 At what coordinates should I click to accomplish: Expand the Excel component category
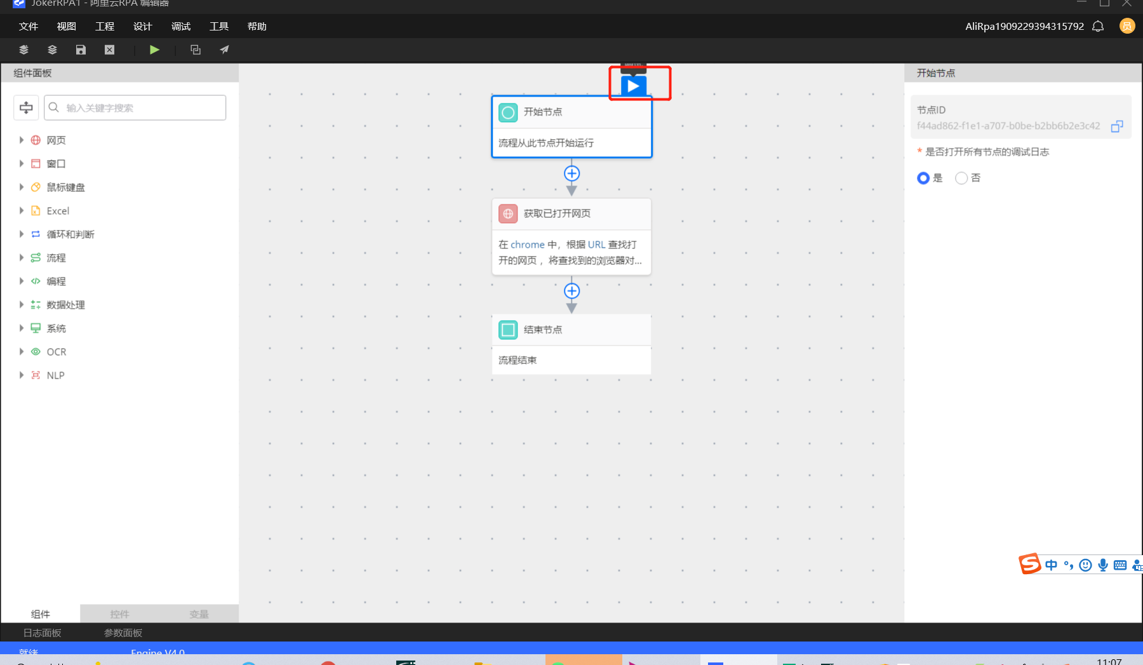pos(22,210)
